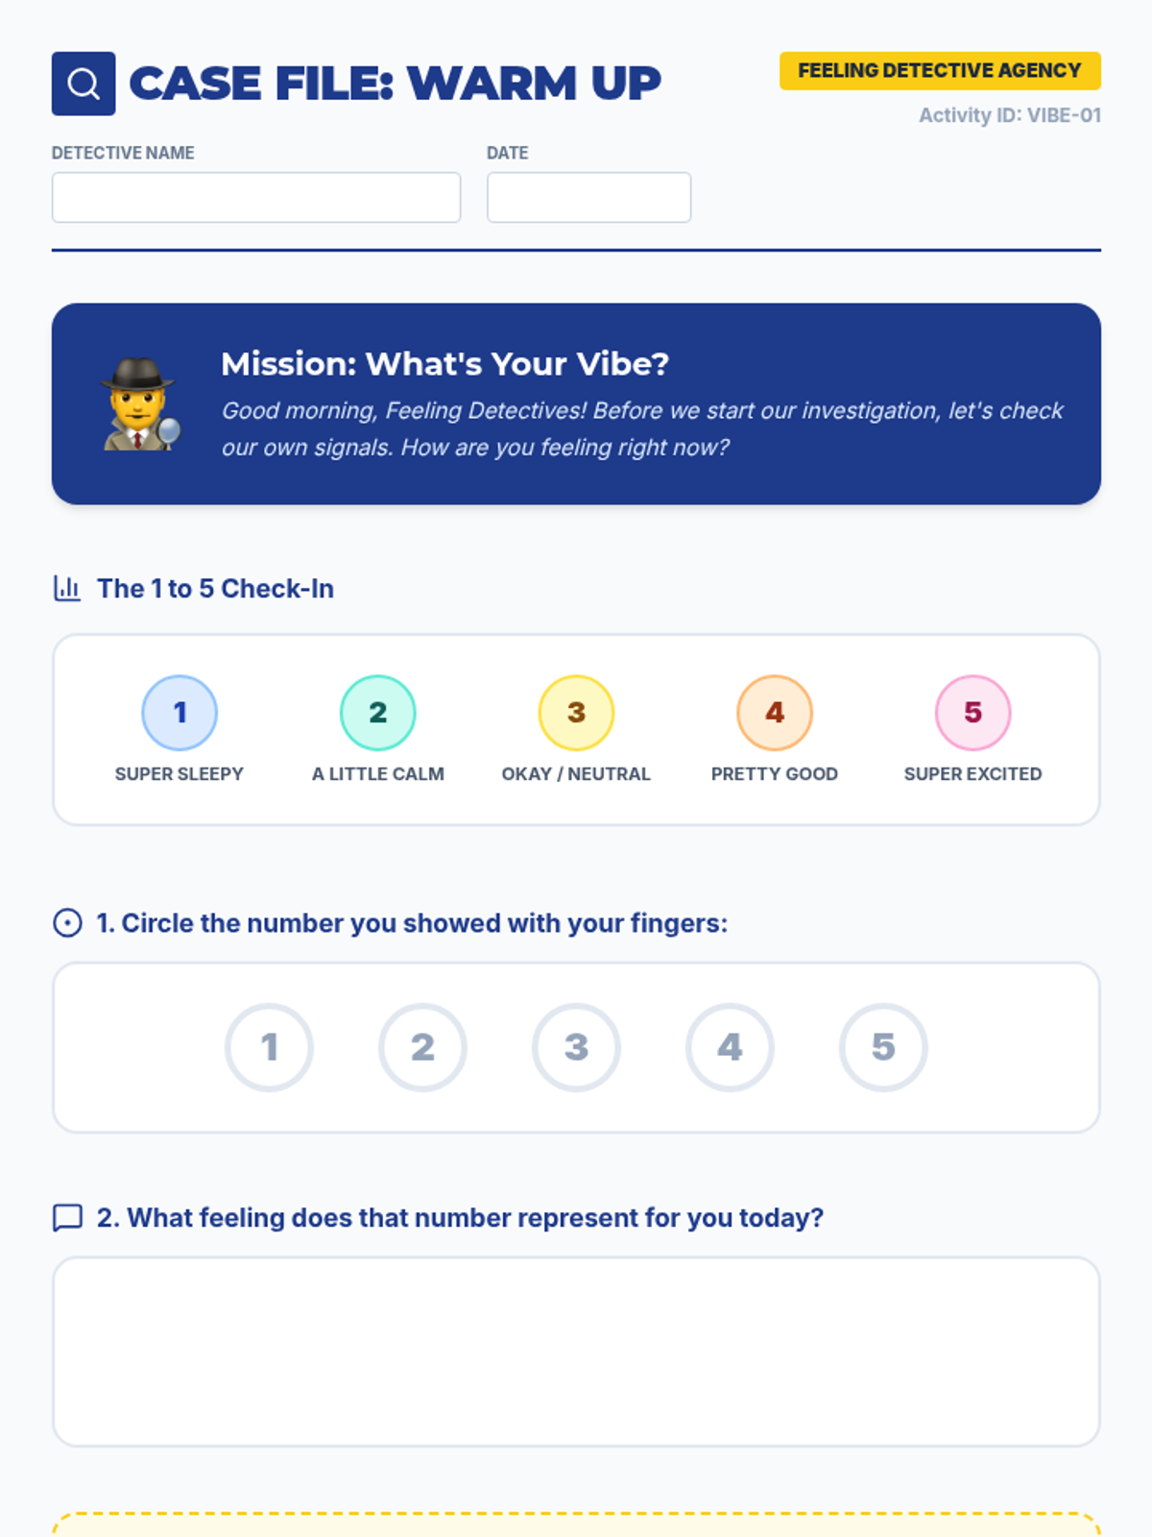Click the pink Super Excited number 5 badge
This screenshot has width=1152, height=1537.
972,713
